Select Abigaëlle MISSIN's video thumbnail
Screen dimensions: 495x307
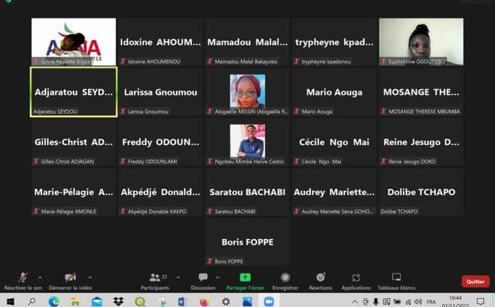click(x=247, y=92)
